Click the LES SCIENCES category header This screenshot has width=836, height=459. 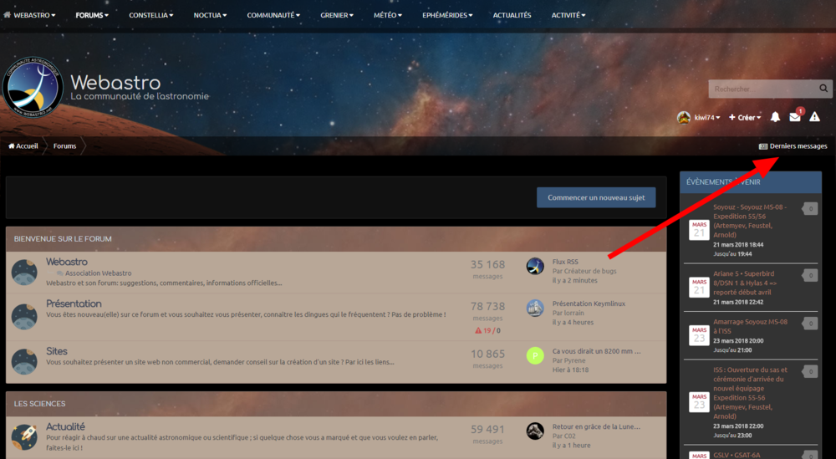[39, 404]
